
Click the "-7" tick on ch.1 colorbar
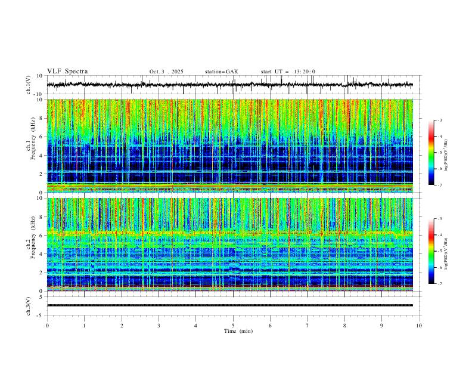tap(439, 185)
